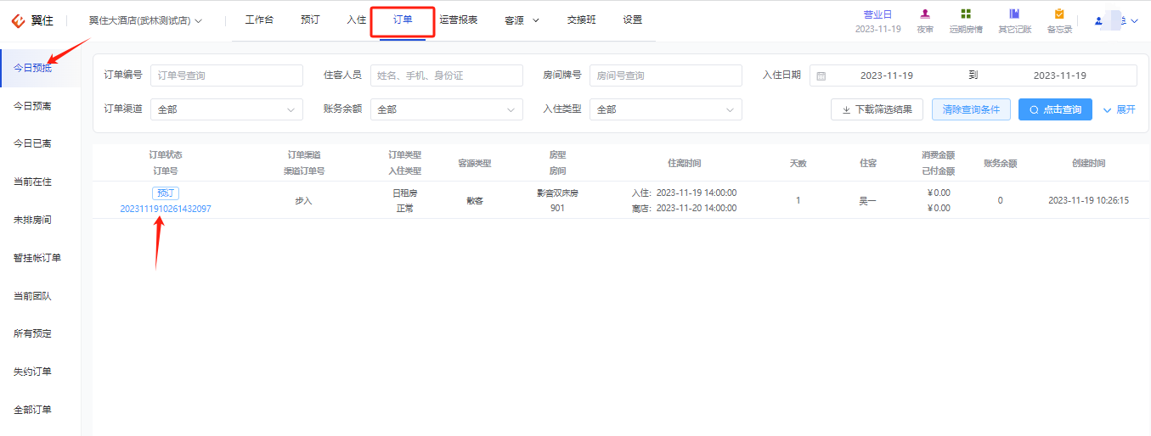Image resolution: width=1151 pixels, height=436 pixels.
Task: Open the 远期房情 room forecast icon
Action: tap(966, 14)
